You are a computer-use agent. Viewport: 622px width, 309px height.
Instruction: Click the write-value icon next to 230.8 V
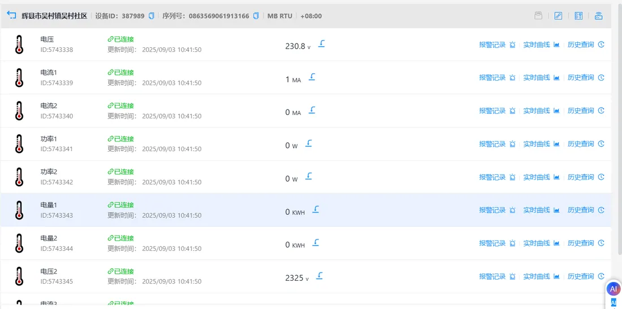322,43
